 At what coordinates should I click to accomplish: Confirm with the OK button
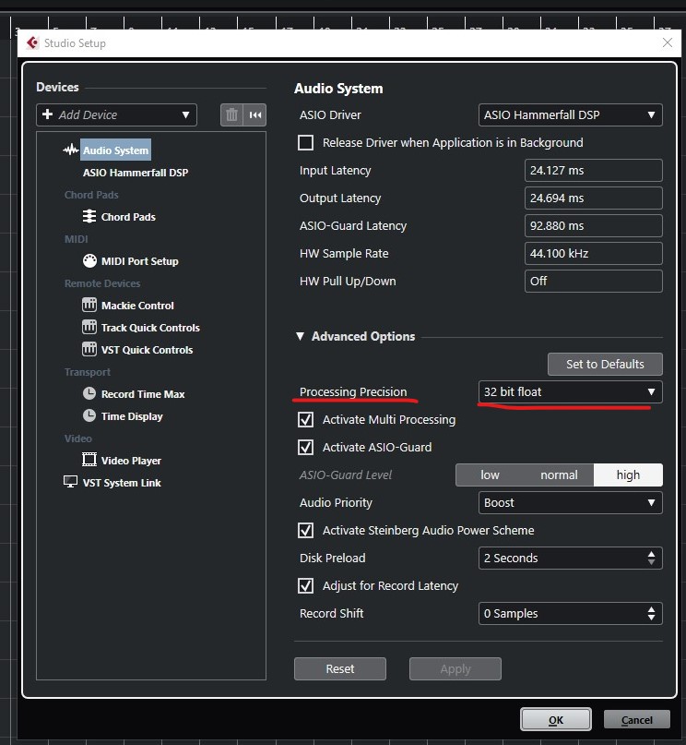556,720
